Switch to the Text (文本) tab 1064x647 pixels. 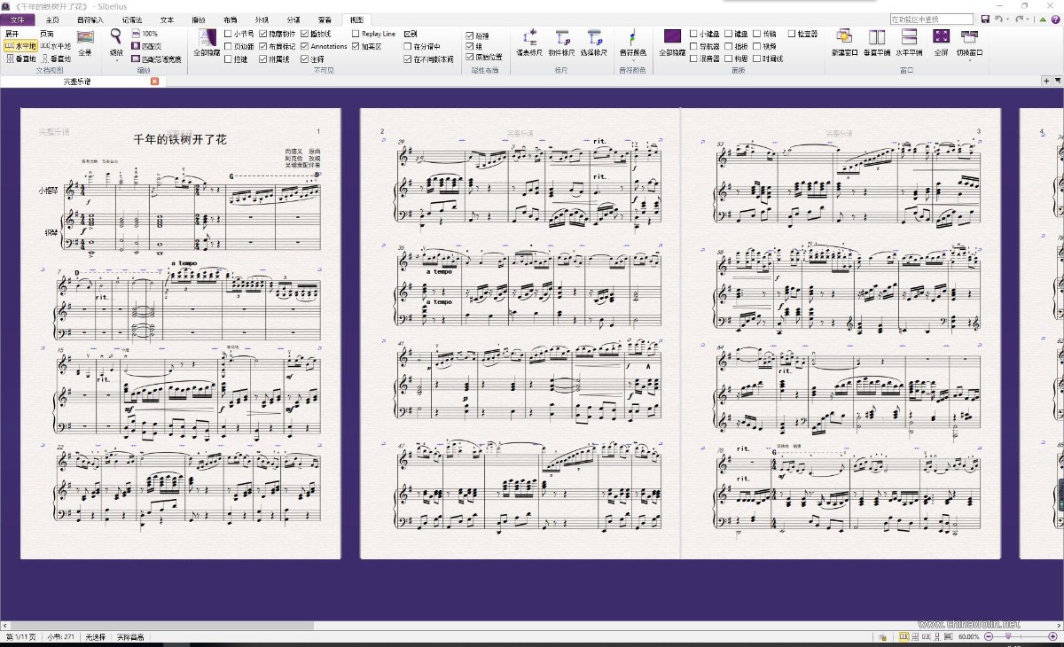tap(167, 19)
